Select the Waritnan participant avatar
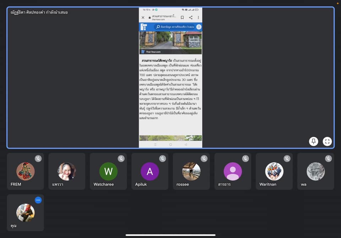This screenshot has width=341, height=238. click(x=274, y=171)
